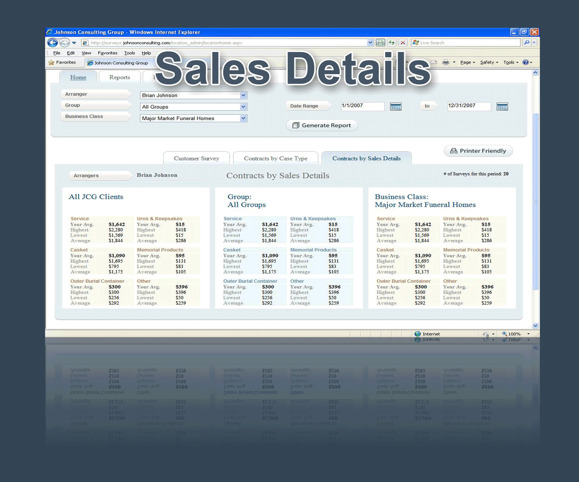Open the Print options dropdown arrow
This screenshot has height=482, width=579.
click(x=454, y=62)
